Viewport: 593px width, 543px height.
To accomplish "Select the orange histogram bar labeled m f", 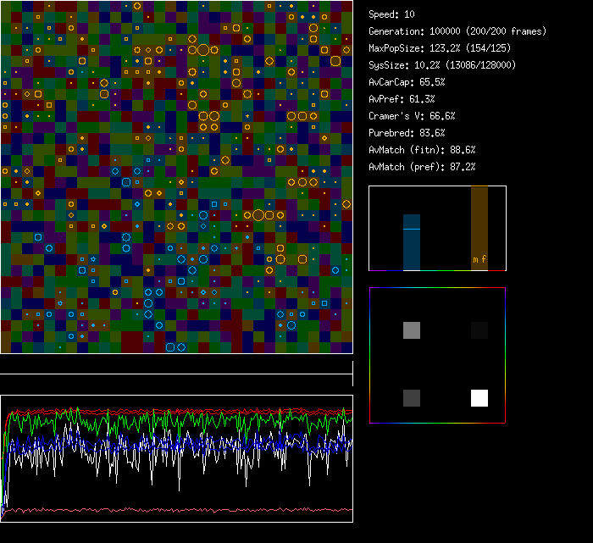I will (479, 229).
